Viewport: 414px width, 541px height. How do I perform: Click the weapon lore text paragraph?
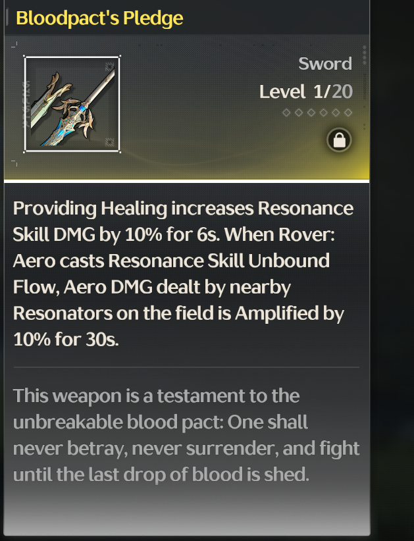[186, 435]
